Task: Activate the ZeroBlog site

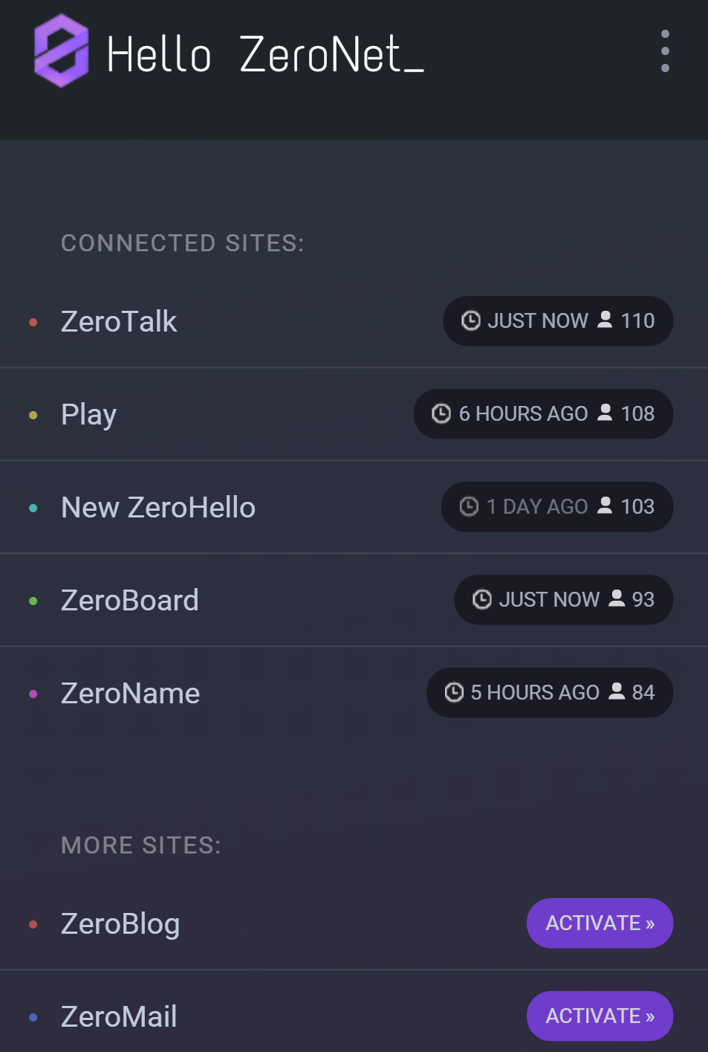Action: pyautogui.click(x=600, y=923)
